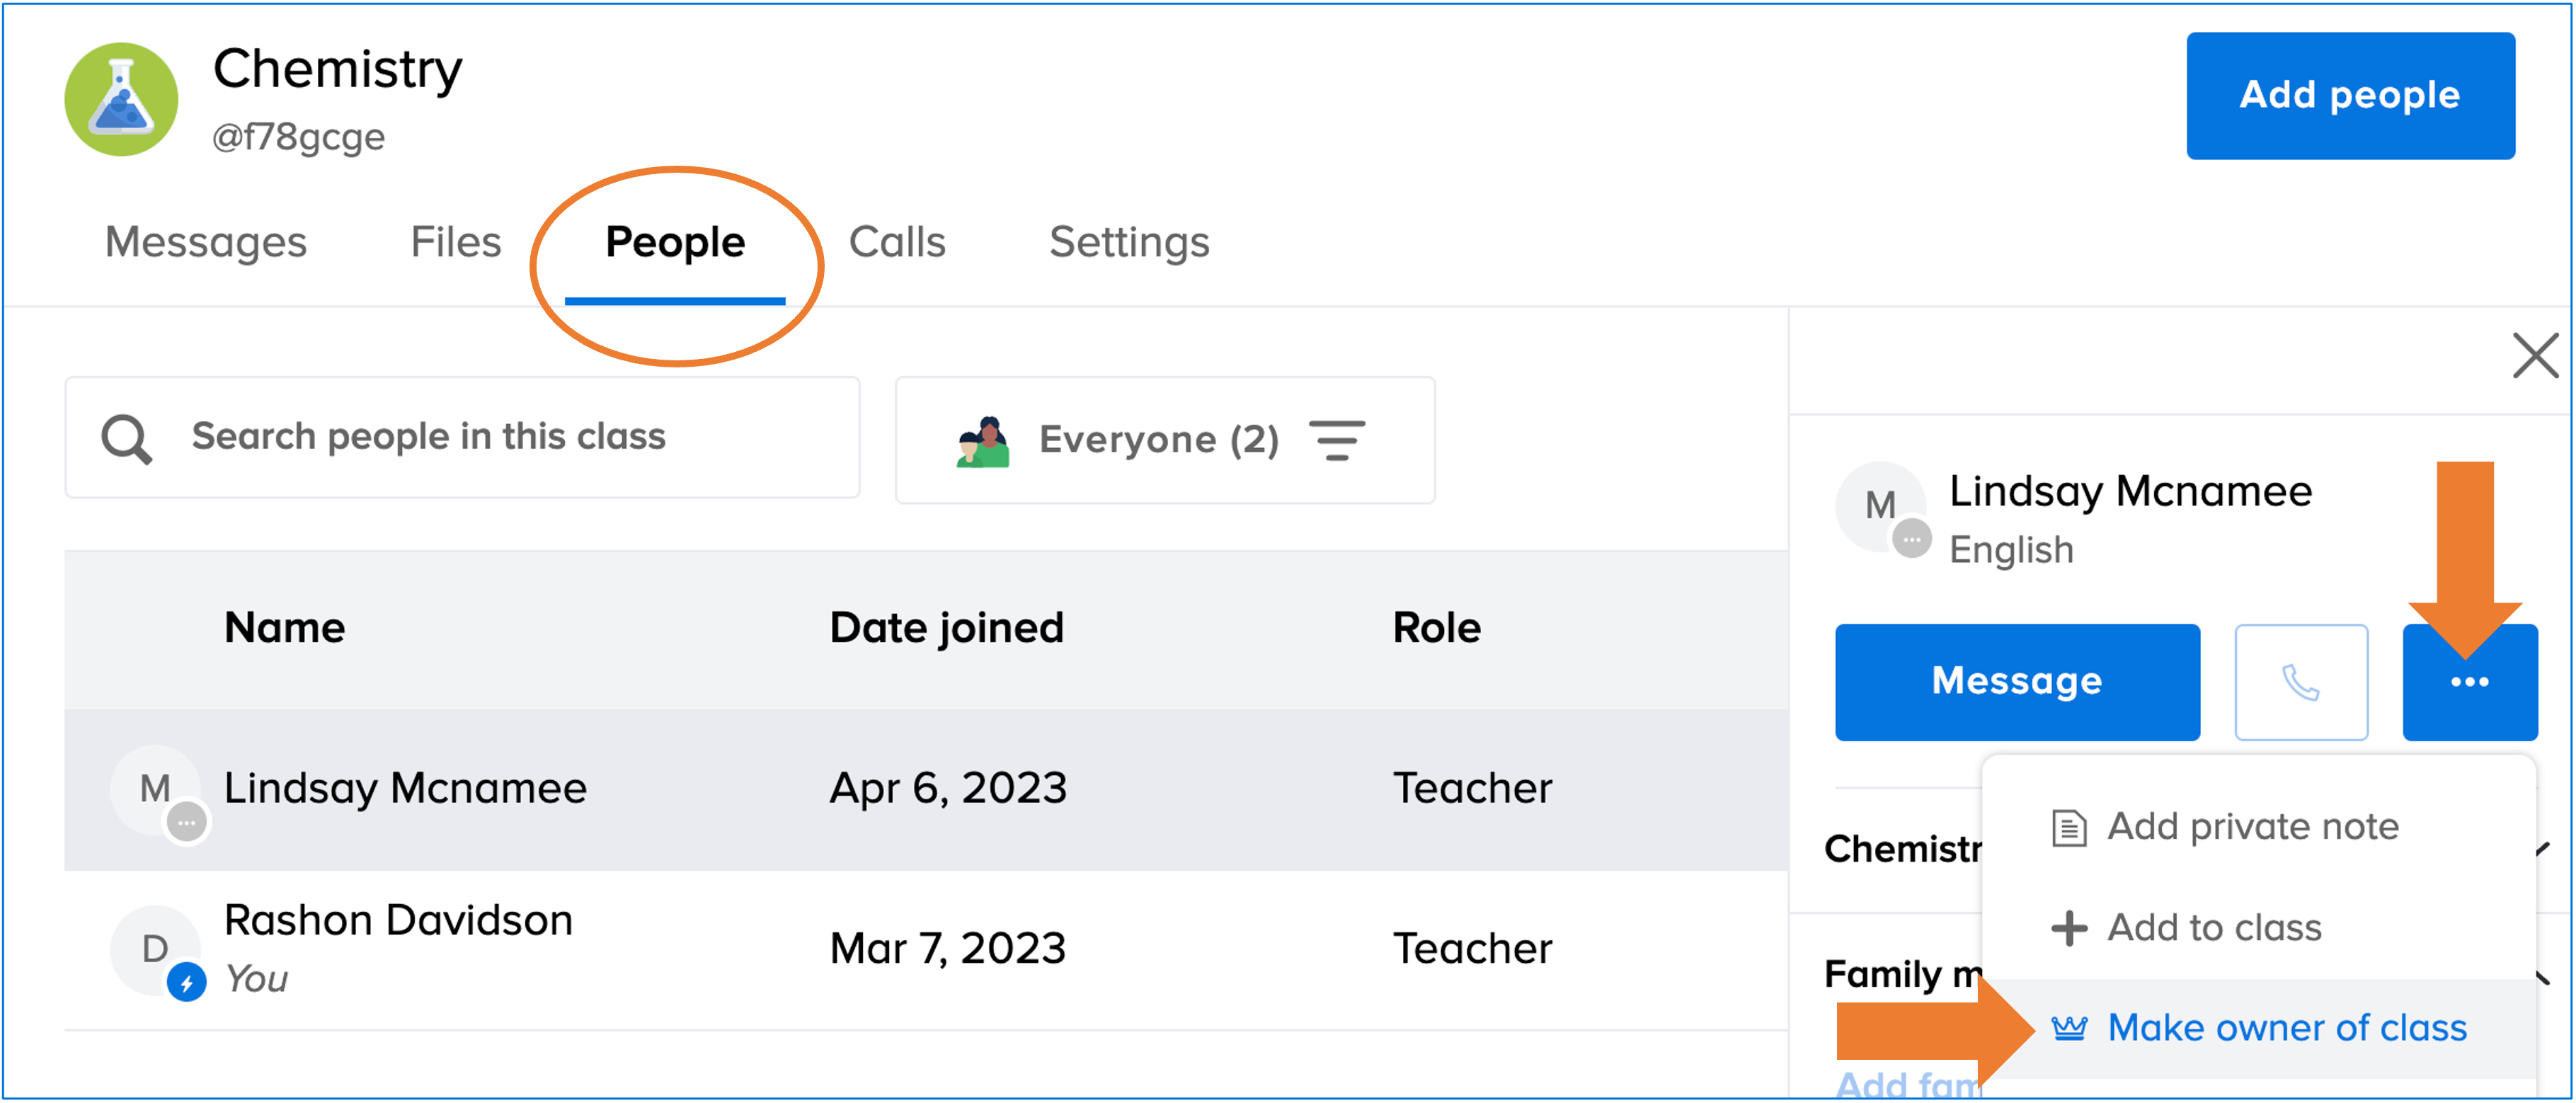Click the filter lines icon beside Everyone
Image resolution: width=2576 pixels, height=1103 pixels.
tap(1337, 440)
